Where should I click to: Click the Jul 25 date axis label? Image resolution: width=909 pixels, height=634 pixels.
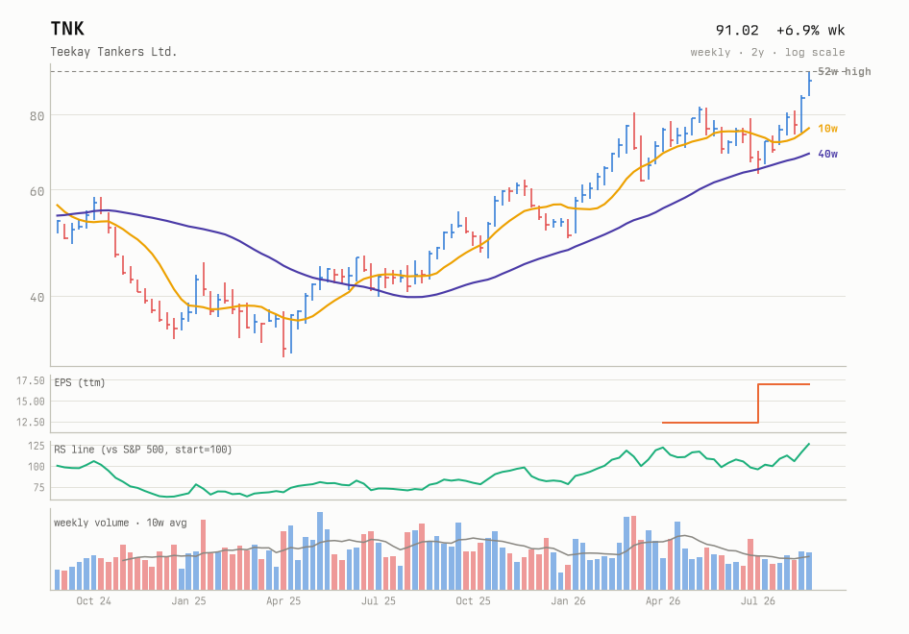378,601
